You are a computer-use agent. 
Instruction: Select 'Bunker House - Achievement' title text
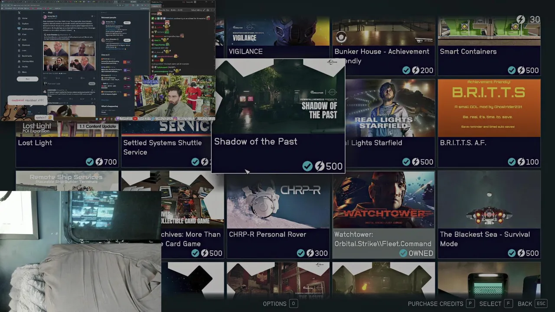(x=382, y=52)
